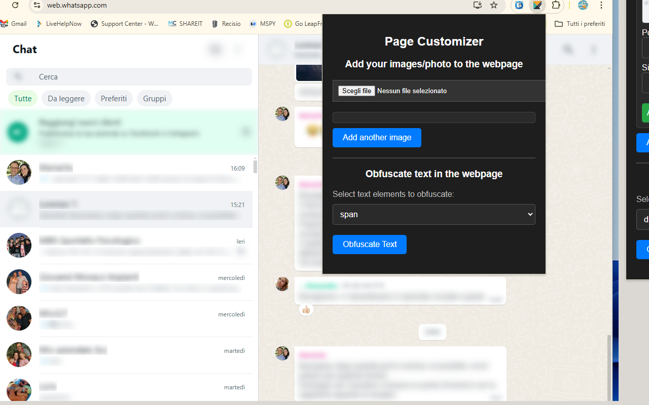
Task: Click the install app icon in address bar
Action: pyautogui.click(x=477, y=6)
